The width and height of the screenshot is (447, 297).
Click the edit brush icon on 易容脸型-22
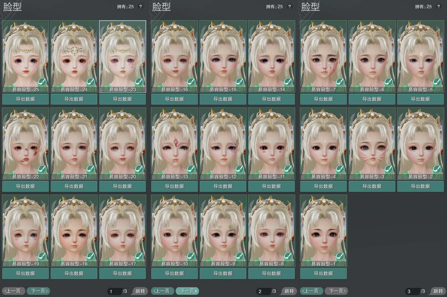point(42,169)
